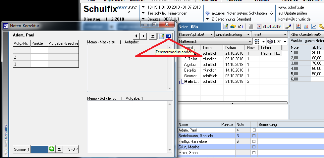Click the table grid view icon
This screenshot has height=158, width=324.
point(256,41)
